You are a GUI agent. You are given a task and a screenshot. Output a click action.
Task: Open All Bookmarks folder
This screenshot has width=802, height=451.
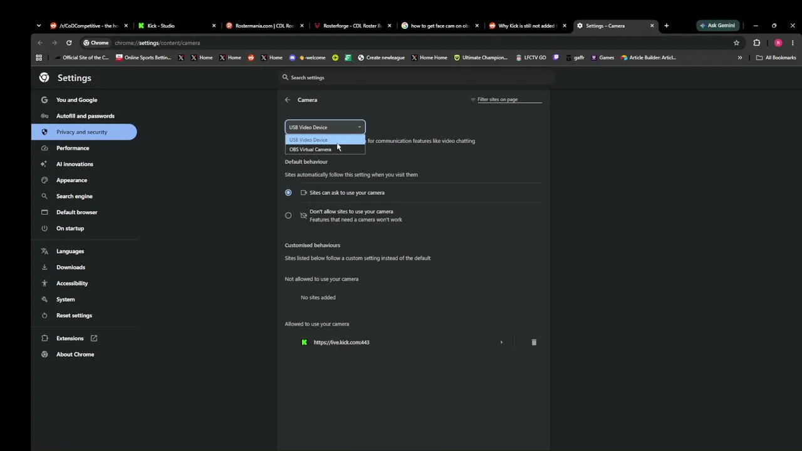click(x=776, y=58)
